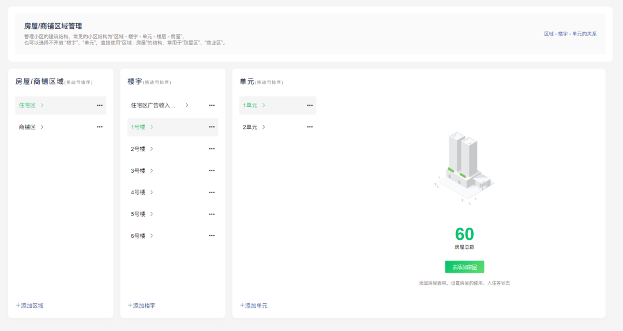Click 添加楼宇 to add a building
The width and height of the screenshot is (623, 331).
tap(141, 306)
